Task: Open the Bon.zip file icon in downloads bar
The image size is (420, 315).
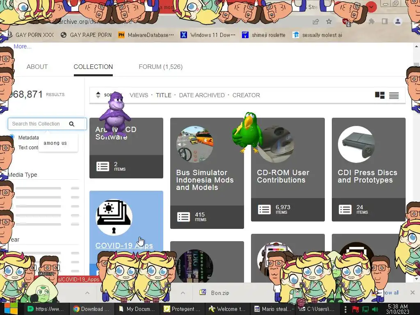Action: coord(203,292)
